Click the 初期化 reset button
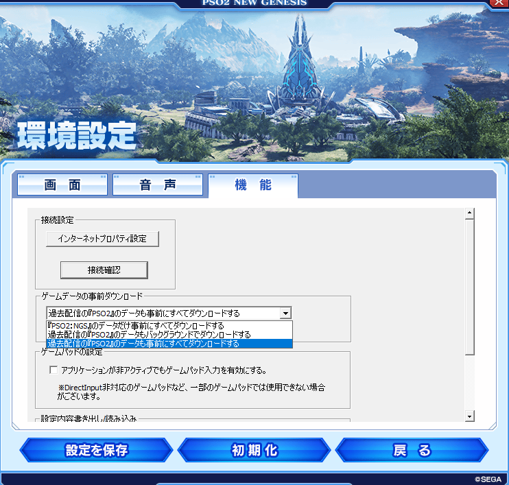 coord(254,450)
